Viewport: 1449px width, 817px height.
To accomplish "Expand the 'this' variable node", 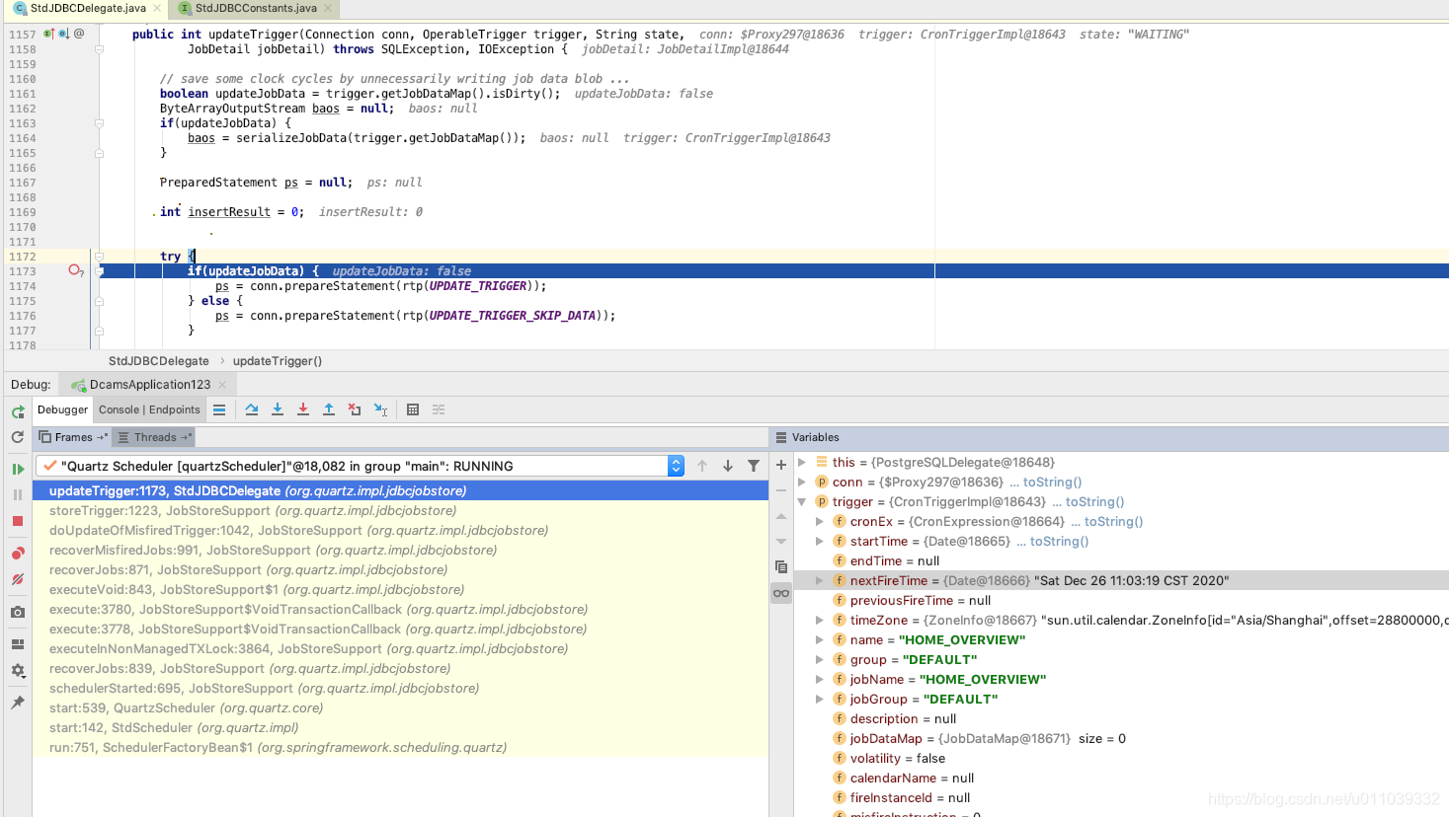I will coord(802,462).
